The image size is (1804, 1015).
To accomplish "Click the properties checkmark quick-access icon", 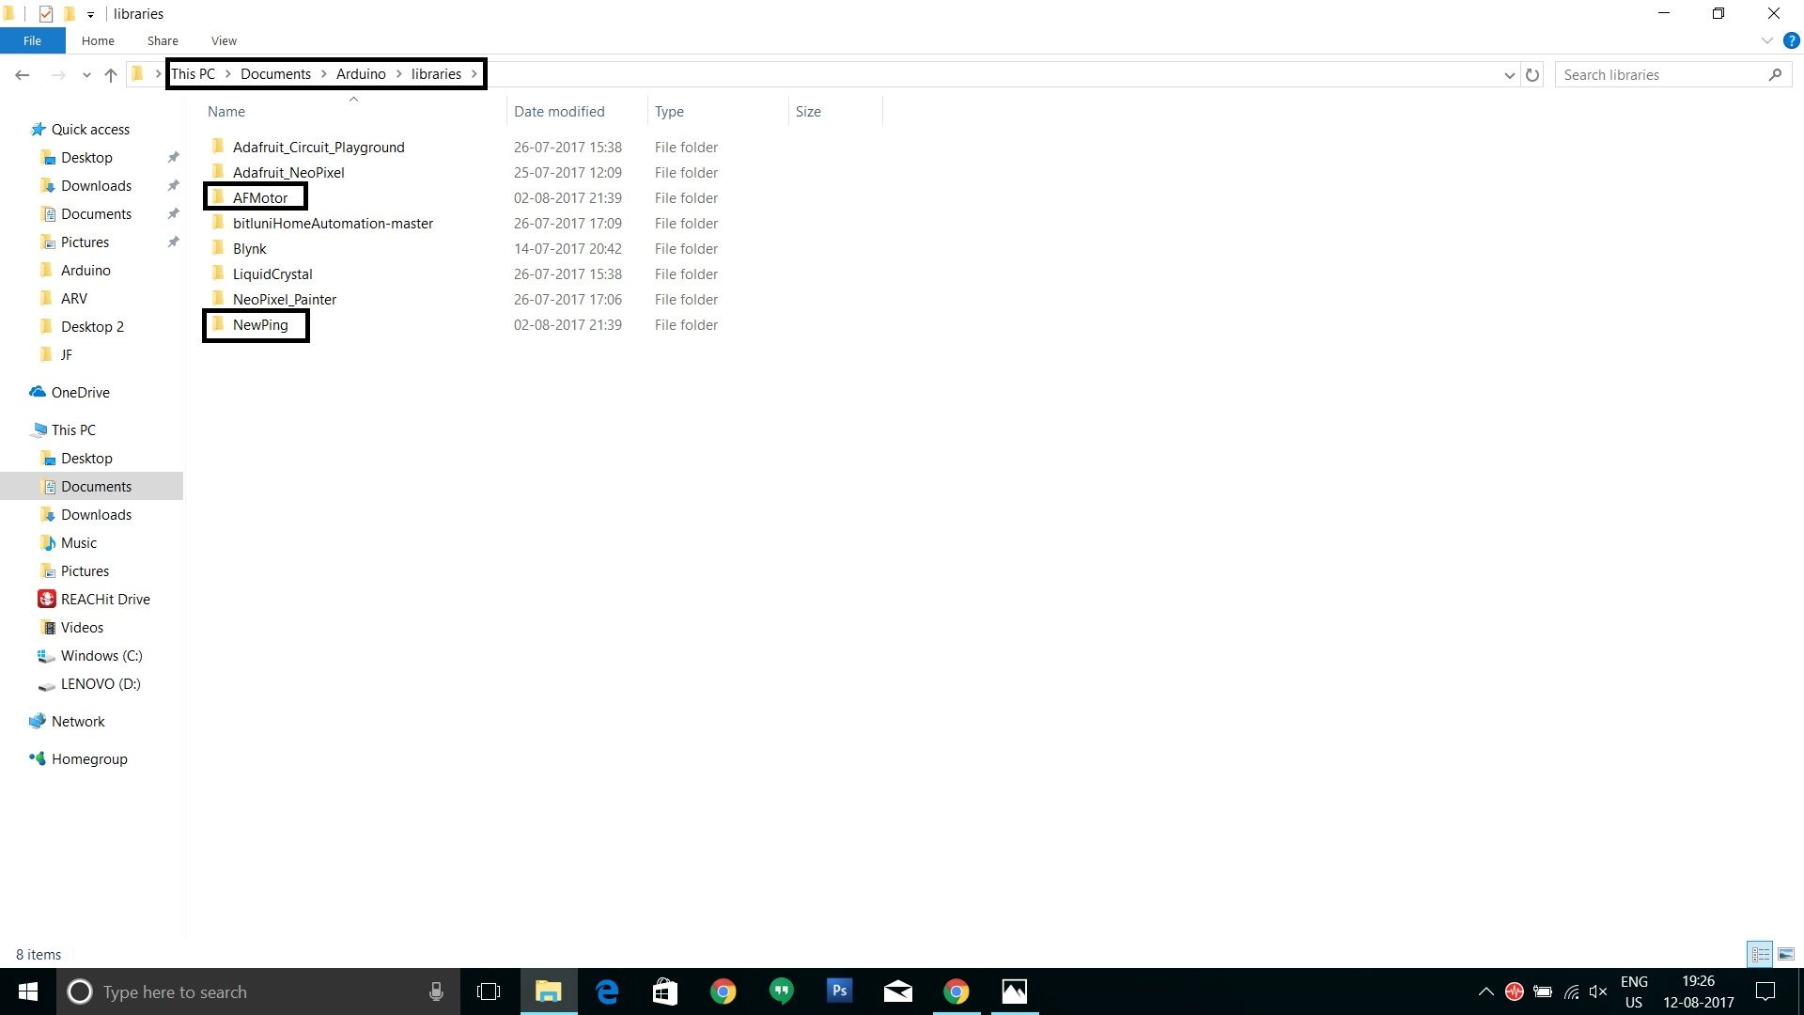I will [45, 14].
